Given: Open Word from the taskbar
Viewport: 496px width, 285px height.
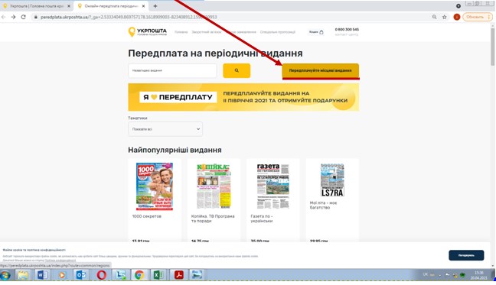Looking at the screenshot, I should point(42,275).
